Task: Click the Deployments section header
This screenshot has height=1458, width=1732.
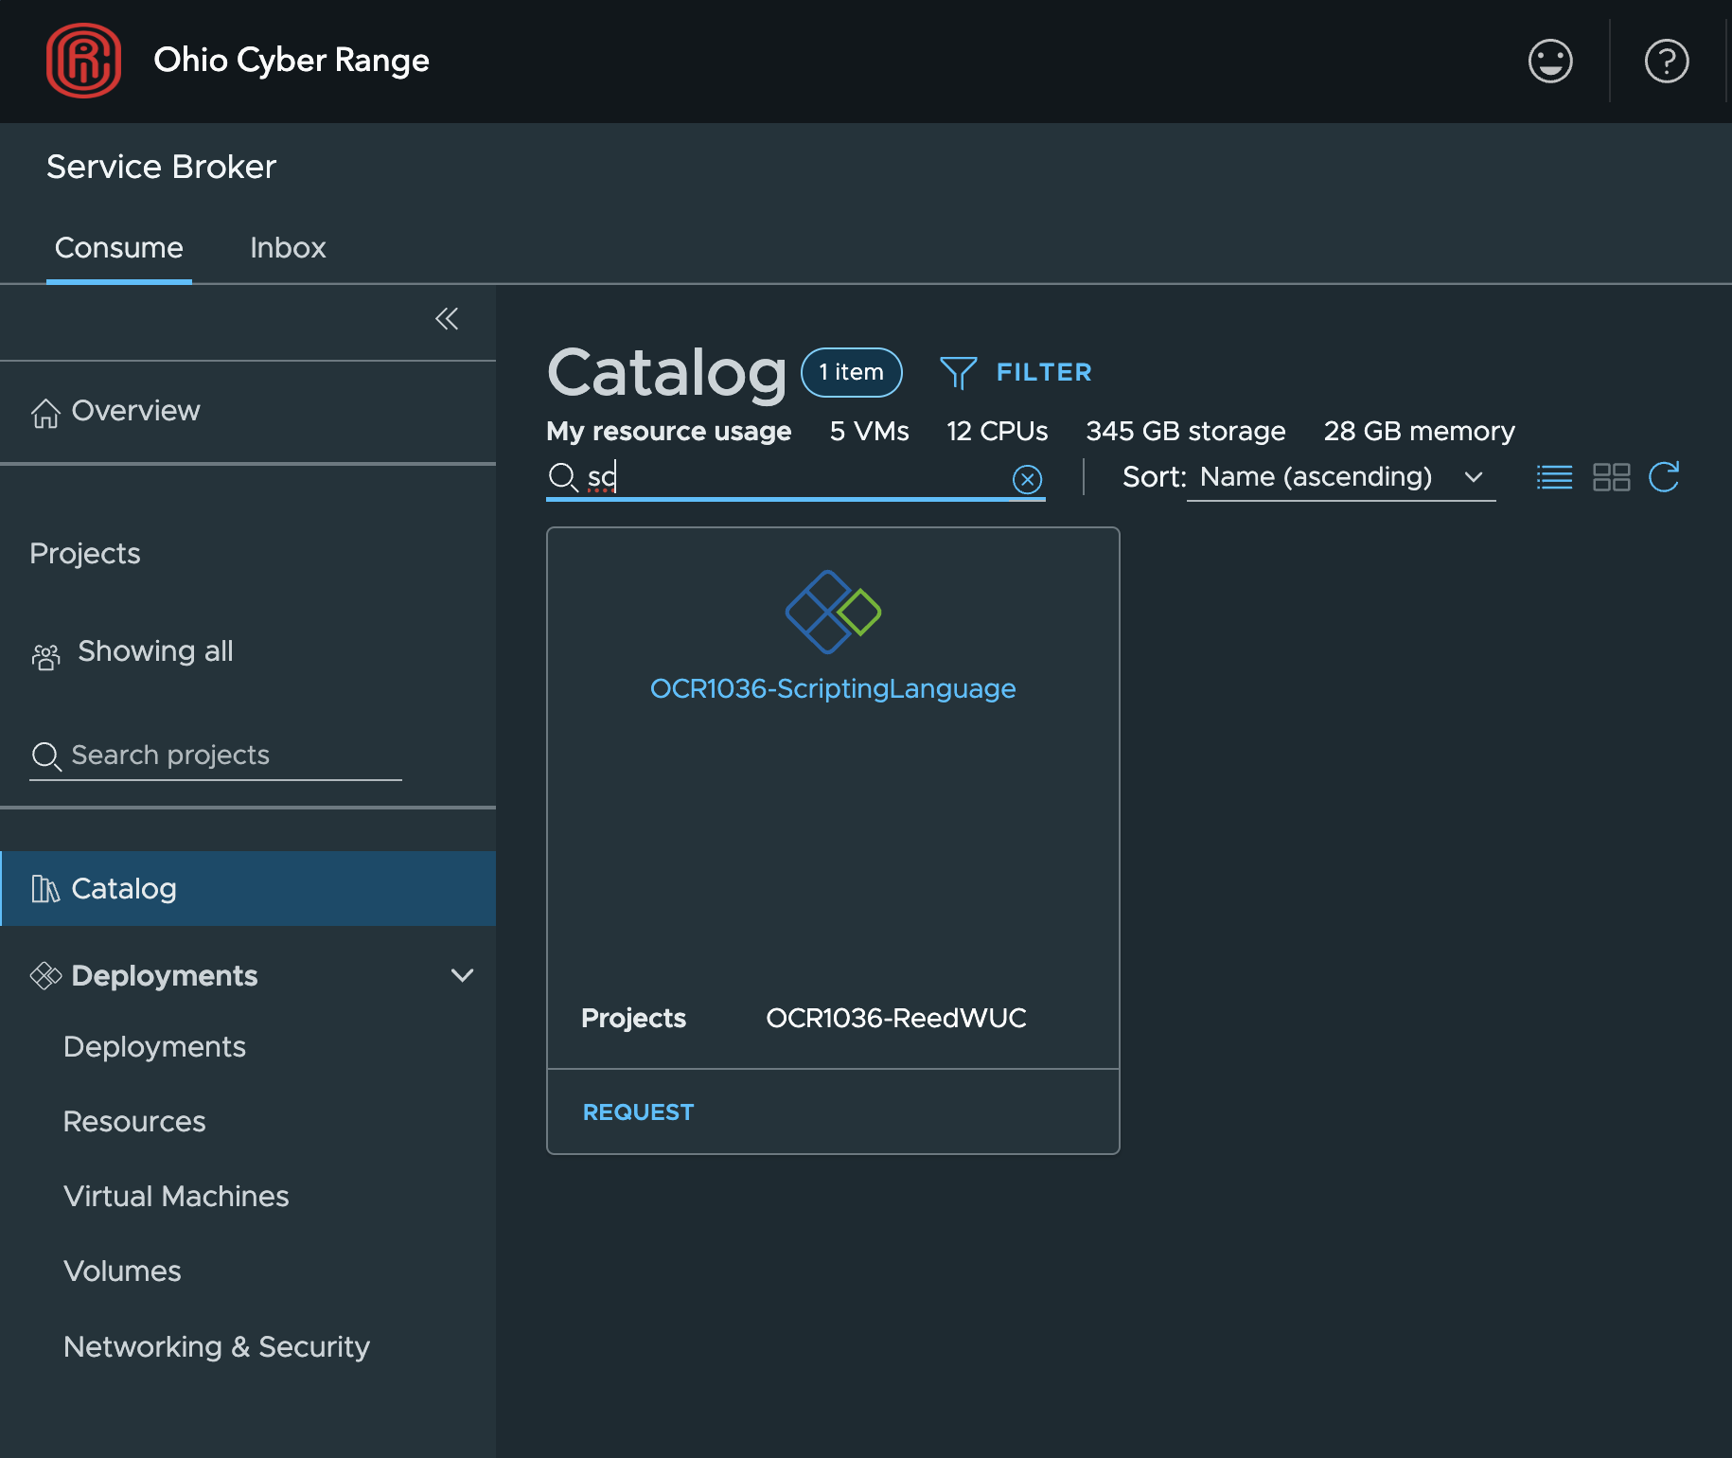Action: click(x=165, y=976)
